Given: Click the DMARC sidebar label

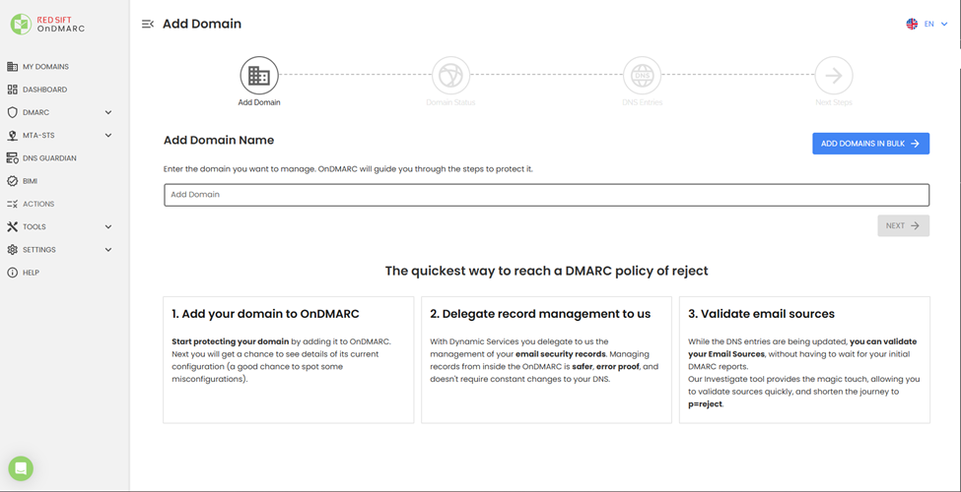Looking at the screenshot, I should coord(36,112).
